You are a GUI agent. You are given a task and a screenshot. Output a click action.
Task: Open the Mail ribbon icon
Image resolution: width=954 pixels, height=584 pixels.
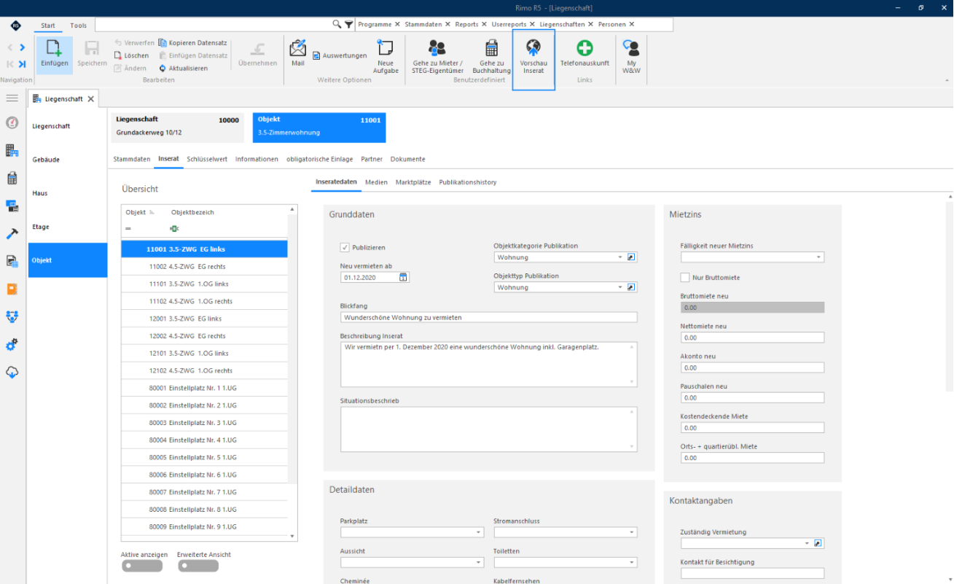pyautogui.click(x=297, y=52)
